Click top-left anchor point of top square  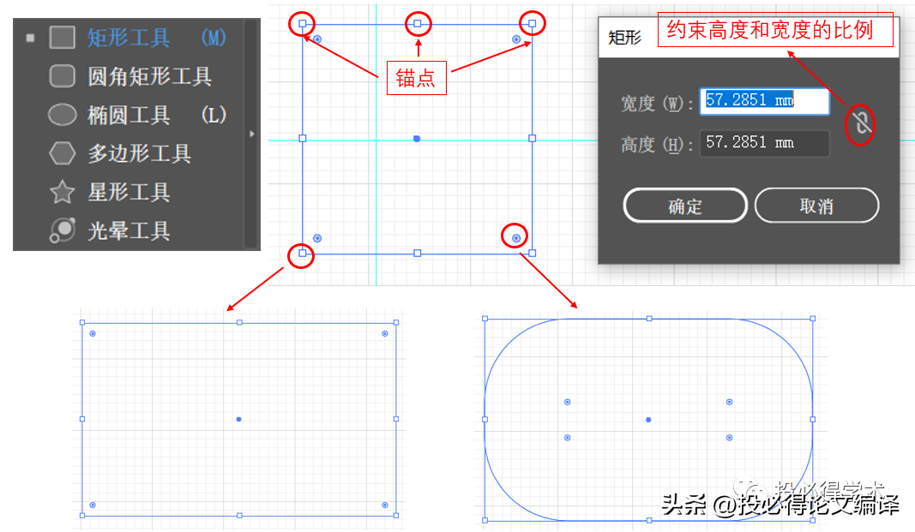(302, 24)
